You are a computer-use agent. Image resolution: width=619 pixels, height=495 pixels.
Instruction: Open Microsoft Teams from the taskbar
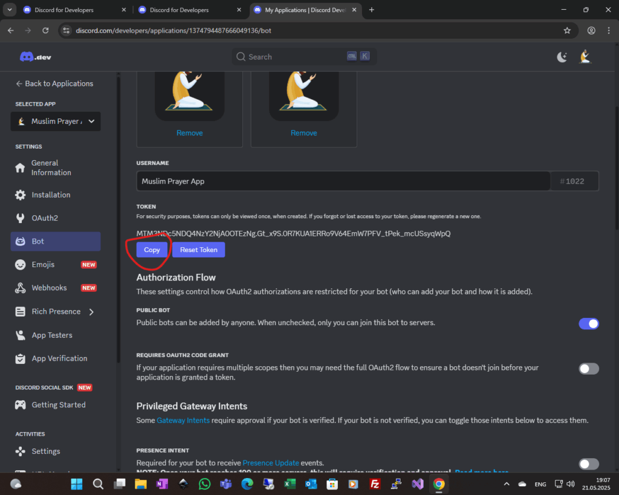click(x=226, y=484)
